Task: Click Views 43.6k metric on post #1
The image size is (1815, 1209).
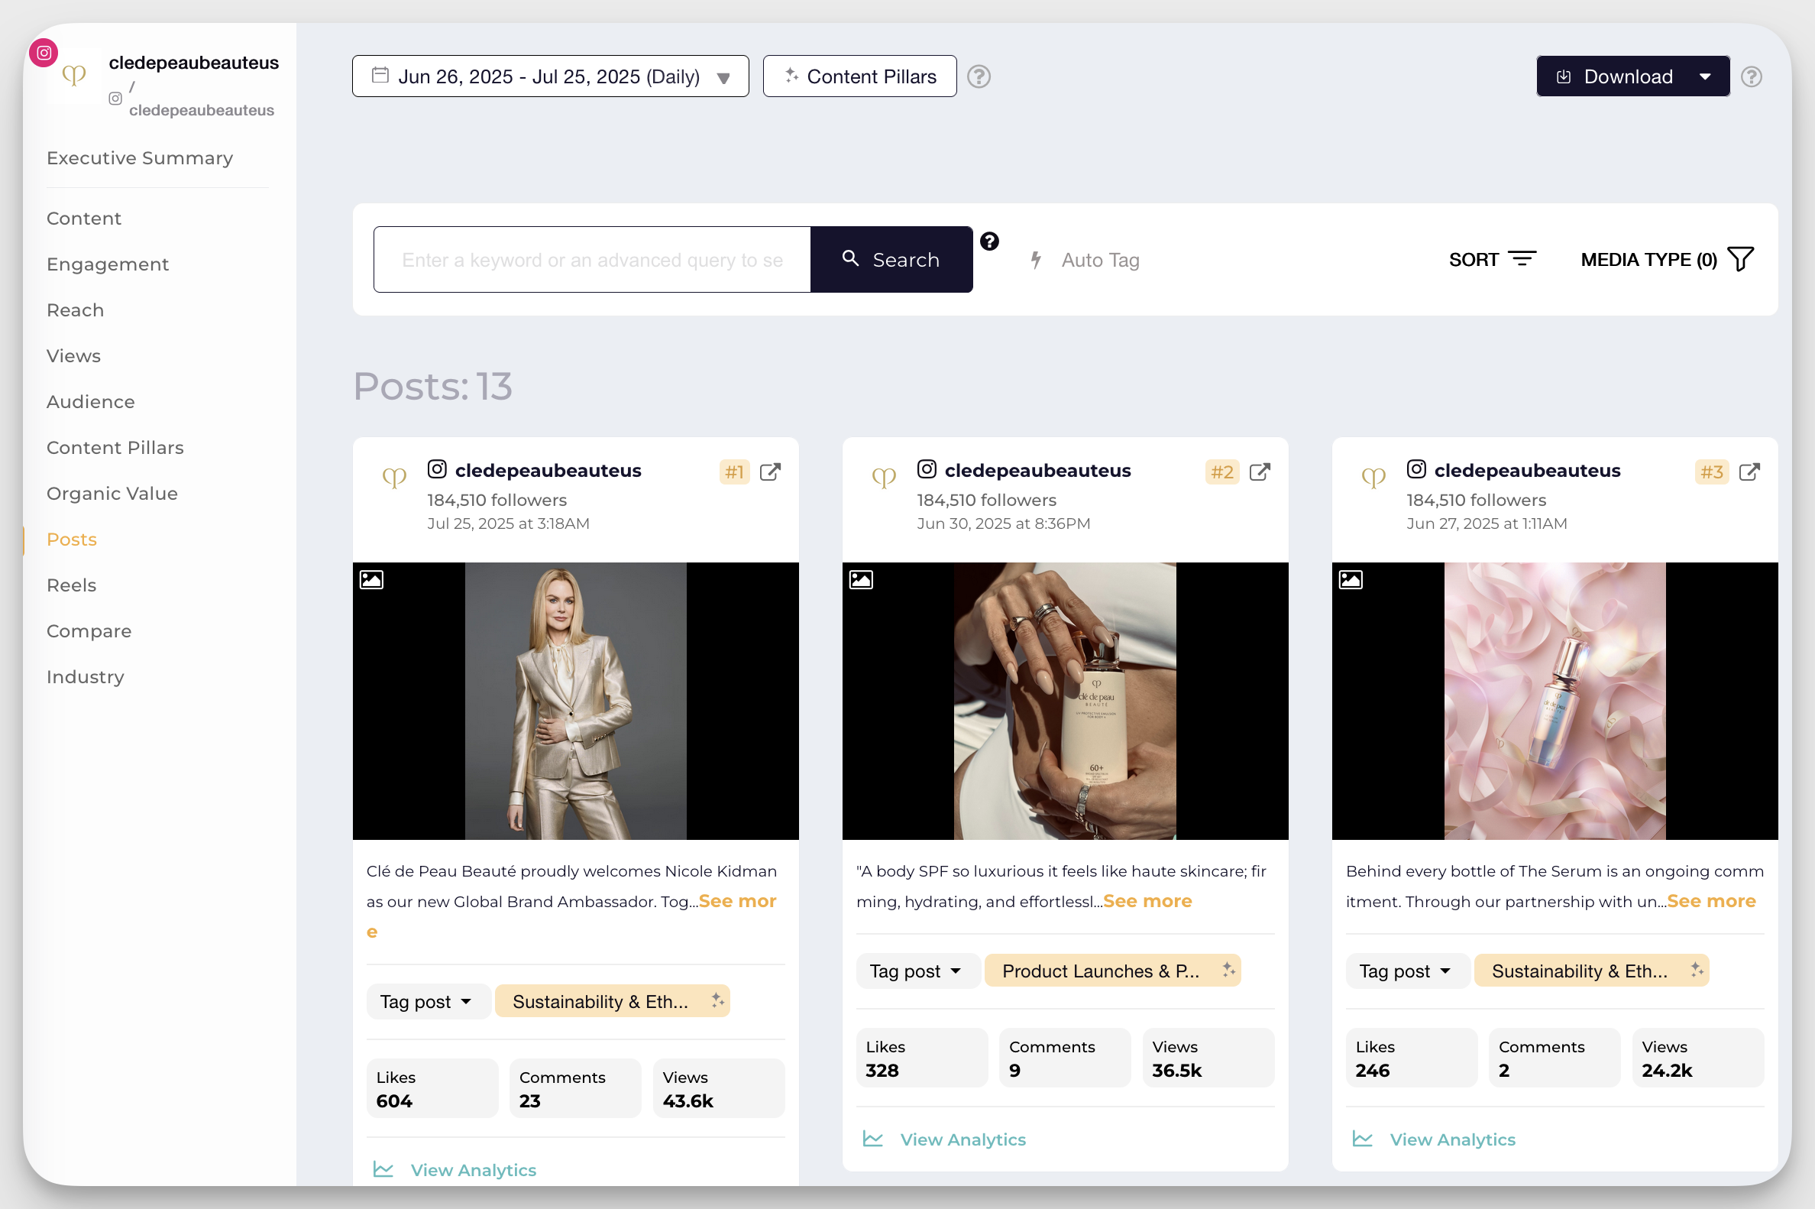Action: (718, 1089)
